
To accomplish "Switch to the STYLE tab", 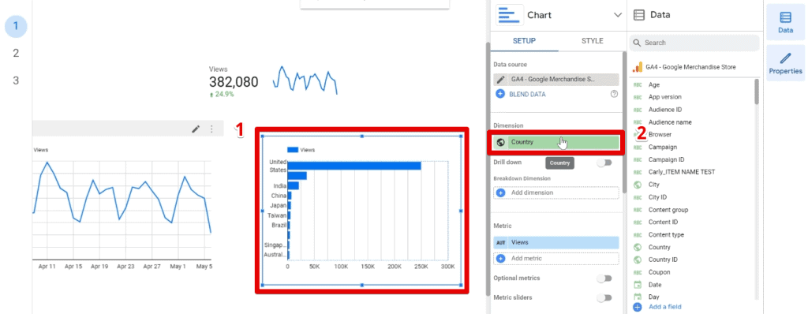I will tap(592, 41).
